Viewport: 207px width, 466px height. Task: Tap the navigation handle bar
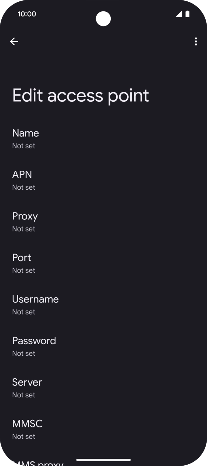point(103,459)
